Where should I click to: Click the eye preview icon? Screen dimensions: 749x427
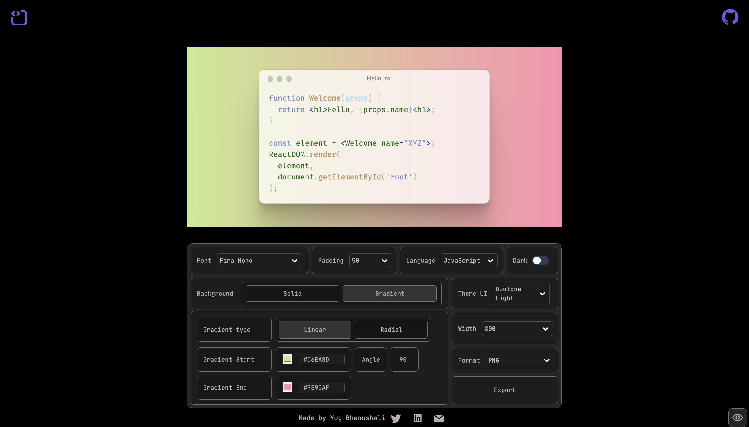(738, 418)
